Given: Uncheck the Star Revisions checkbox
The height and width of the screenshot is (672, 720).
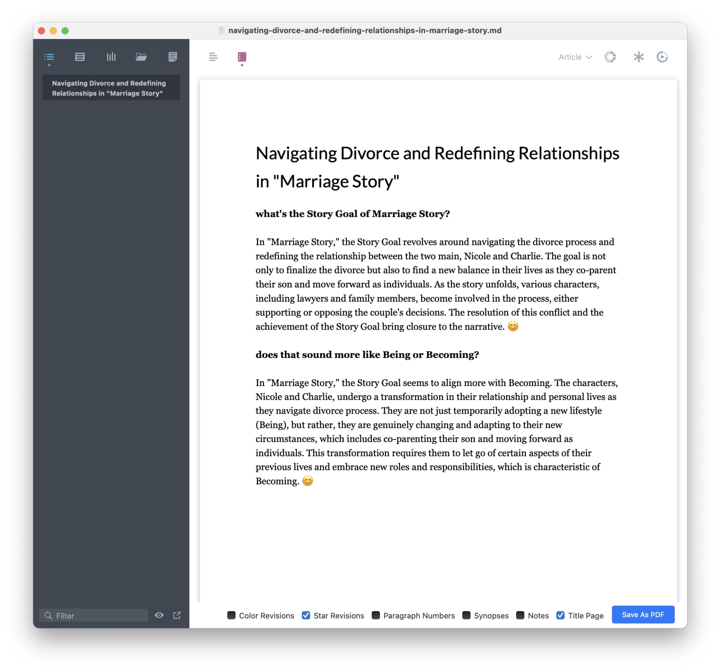Looking at the screenshot, I should pos(306,615).
